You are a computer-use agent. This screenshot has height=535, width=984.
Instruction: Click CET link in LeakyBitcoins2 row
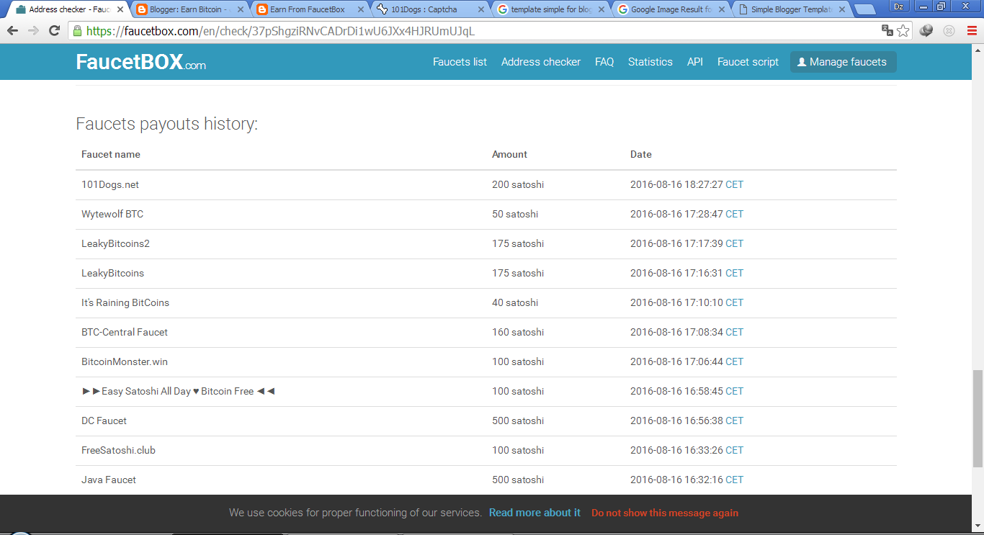(x=734, y=243)
